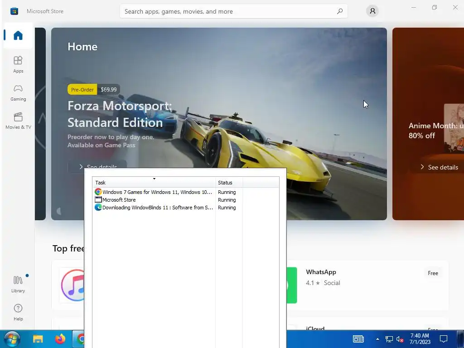This screenshot has height=348, width=464.
Task: Click the news widget taskbar icon
Action: [358, 339]
